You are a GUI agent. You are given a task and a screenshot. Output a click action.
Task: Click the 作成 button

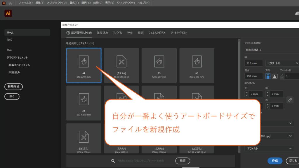[x=275, y=161]
